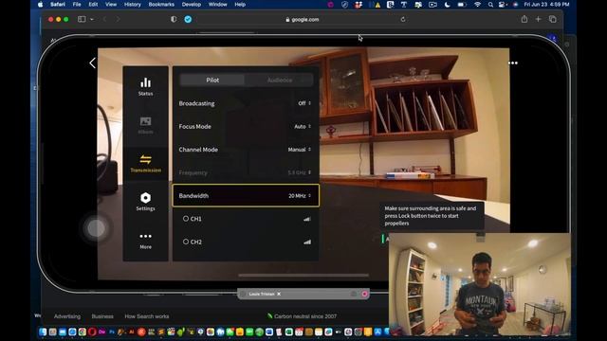Open Finder from the dock
607x341 pixels.
tap(43, 332)
